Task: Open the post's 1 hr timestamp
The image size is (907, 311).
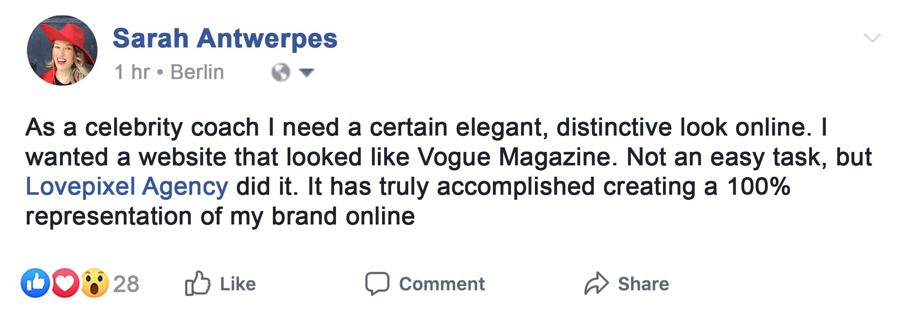Action: (x=132, y=72)
